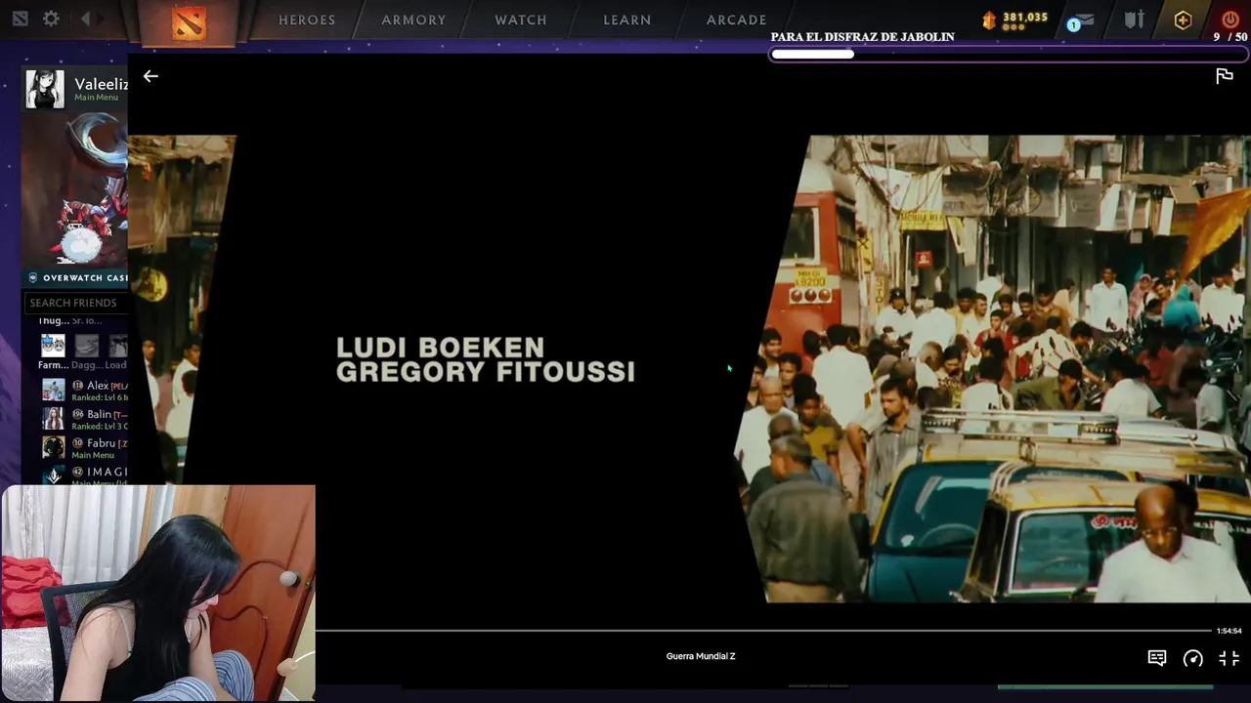
Task: Open the mail notifications envelope
Action: click(x=1081, y=21)
